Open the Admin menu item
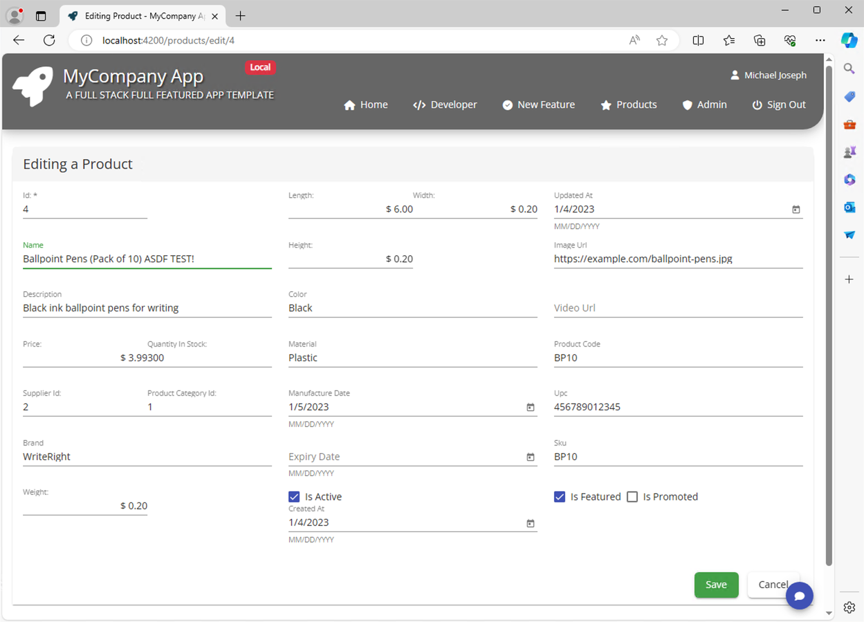The width and height of the screenshot is (864, 622). coord(704,104)
